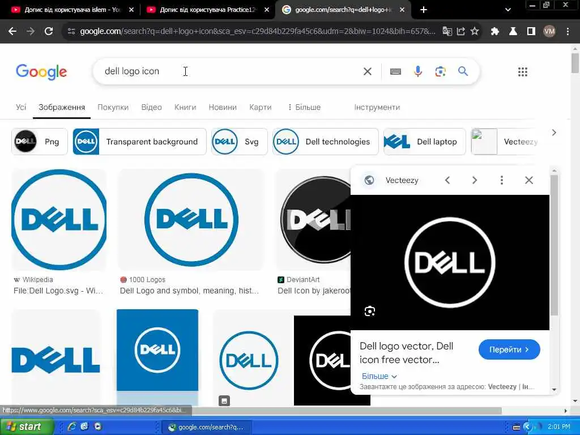This screenshot has height=435, width=580.
Task: Show next image in preview panel
Action: click(x=475, y=180)
